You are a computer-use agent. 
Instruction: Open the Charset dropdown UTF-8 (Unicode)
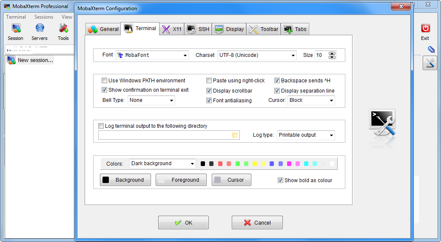click(257, 55)
